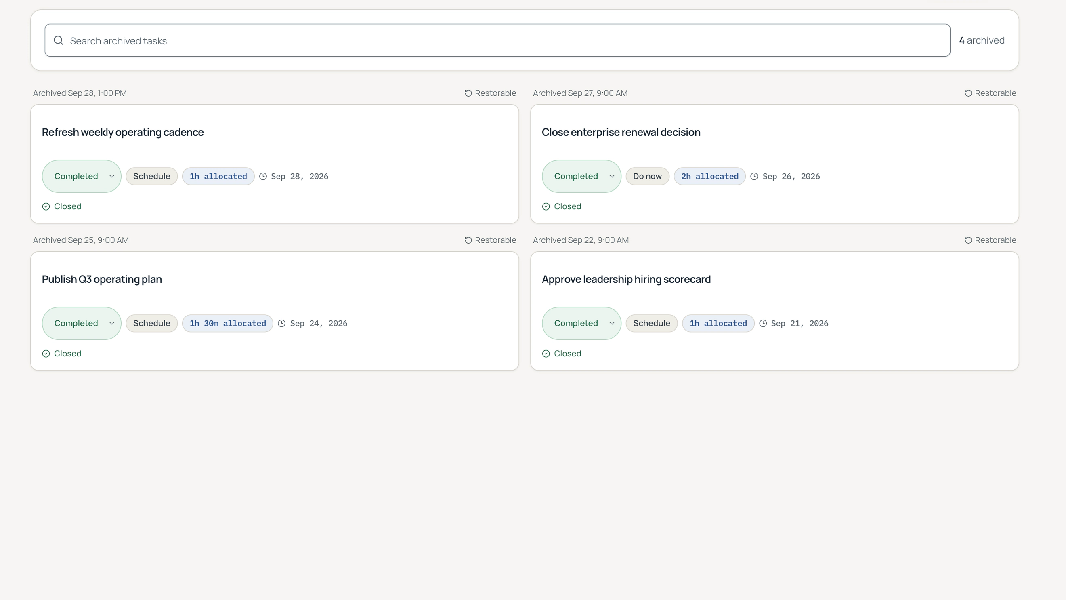Open Completed status dropdown for Refresh weekly operating cadence

coord(82,177)
